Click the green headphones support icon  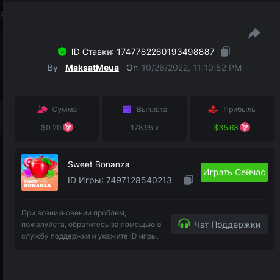184,223
